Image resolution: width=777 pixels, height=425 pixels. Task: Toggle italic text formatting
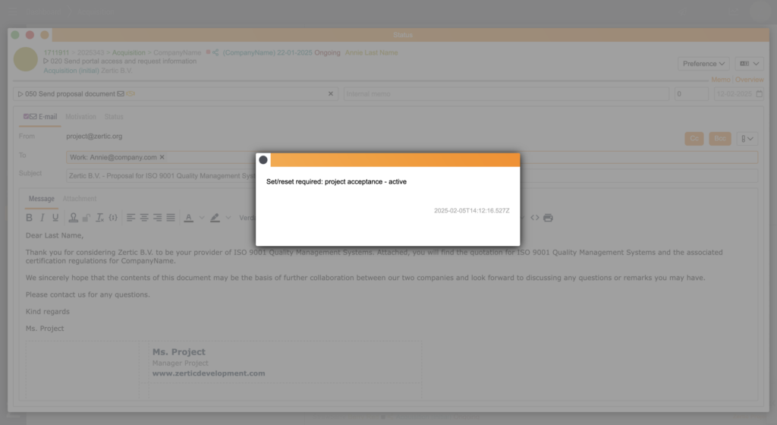click(42, 218)
